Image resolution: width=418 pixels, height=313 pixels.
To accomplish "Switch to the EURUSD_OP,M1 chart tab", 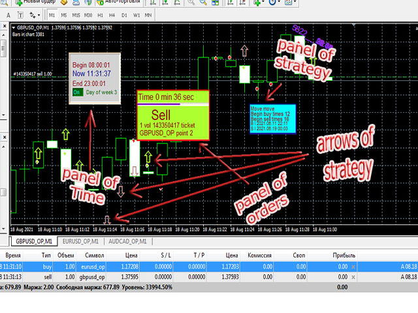I will click(x=81, y=241).
